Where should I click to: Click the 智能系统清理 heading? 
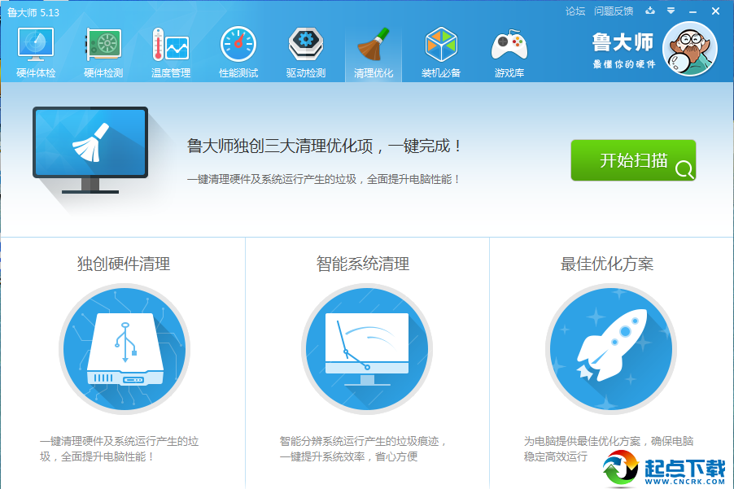click(363, 264)
